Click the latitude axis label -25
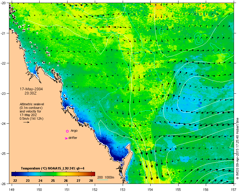This screenshot has width=240, height=192. [x=3, y=154]
